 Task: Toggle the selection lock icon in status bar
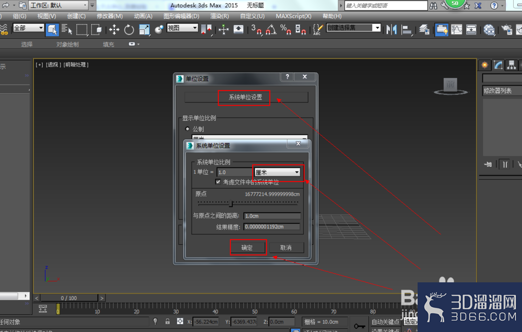pos(168,322)
